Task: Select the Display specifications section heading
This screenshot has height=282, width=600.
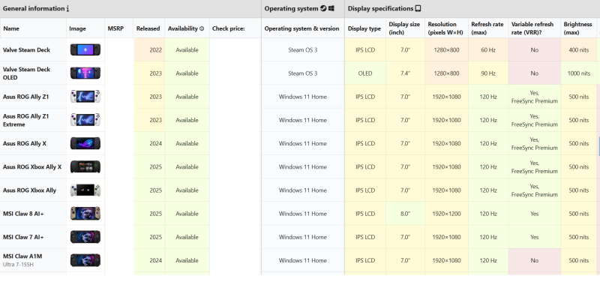Action: (380, 8)
